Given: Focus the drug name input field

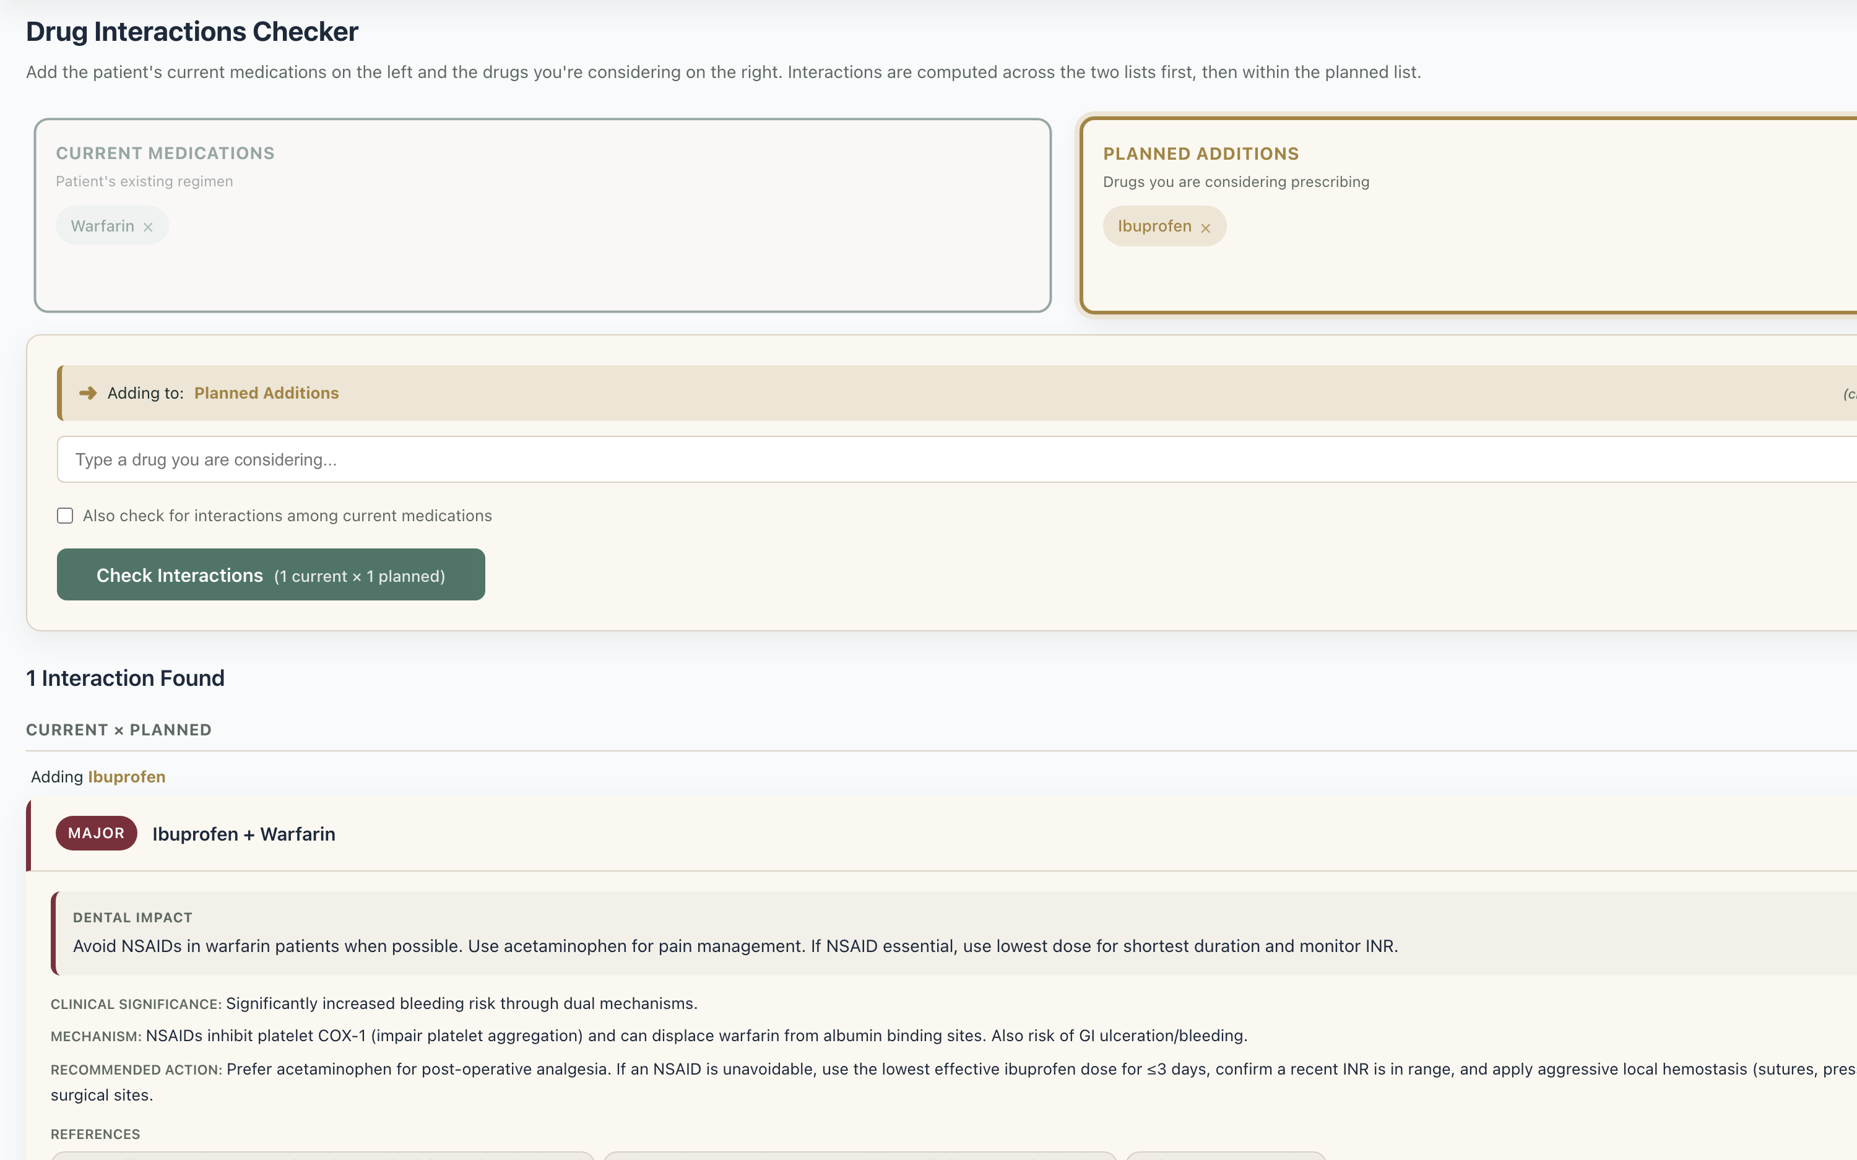Looking at the screenshot, I should tap(956, 459).
